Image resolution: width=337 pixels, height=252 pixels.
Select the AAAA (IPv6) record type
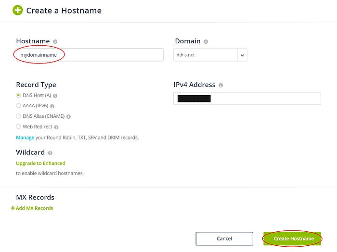tap(18, 106)
